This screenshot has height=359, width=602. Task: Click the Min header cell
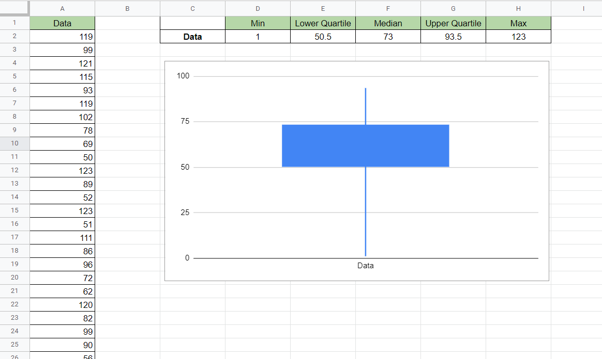(x=258, y=23)
